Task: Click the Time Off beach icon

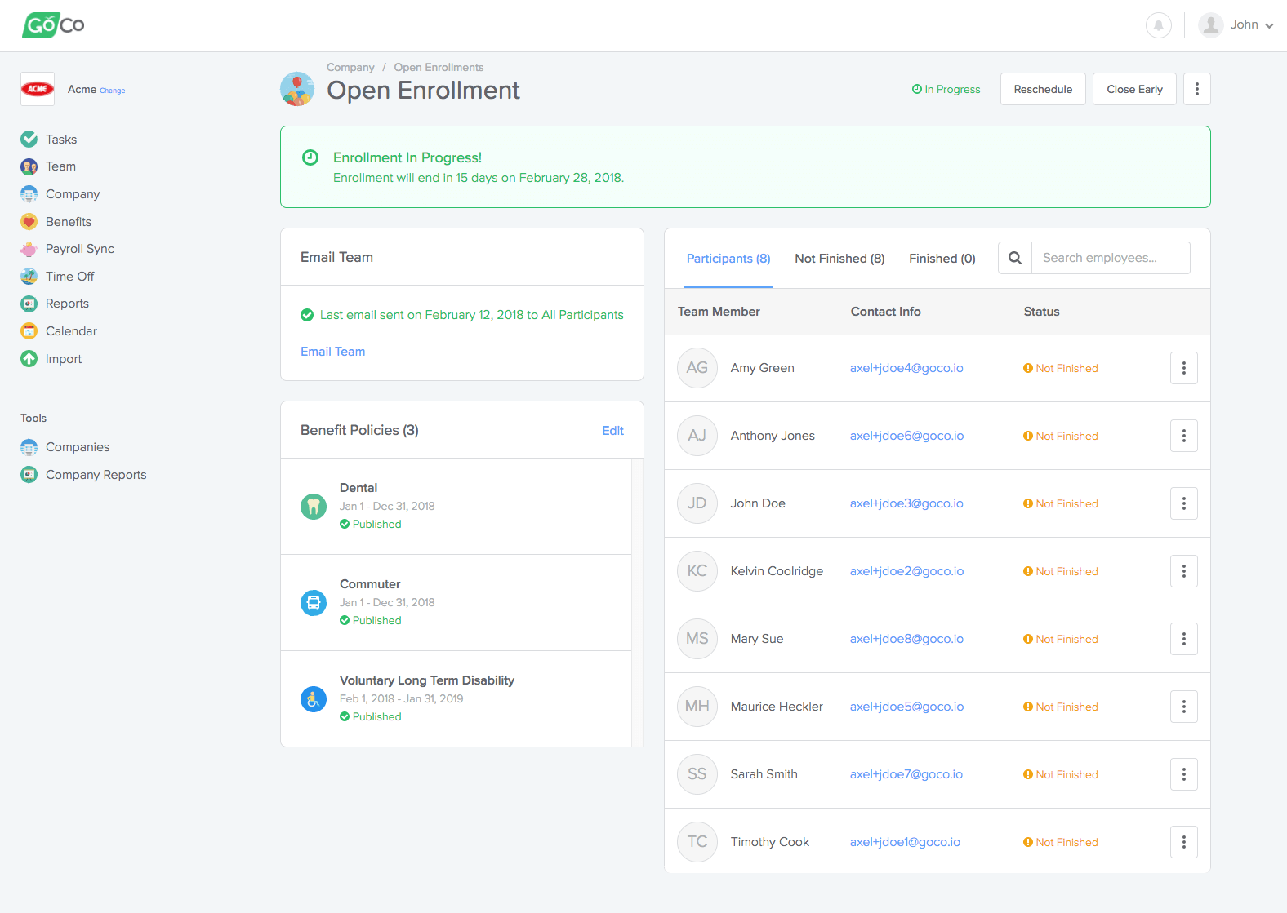Action: pyautogui.click(x=29, y=277)
